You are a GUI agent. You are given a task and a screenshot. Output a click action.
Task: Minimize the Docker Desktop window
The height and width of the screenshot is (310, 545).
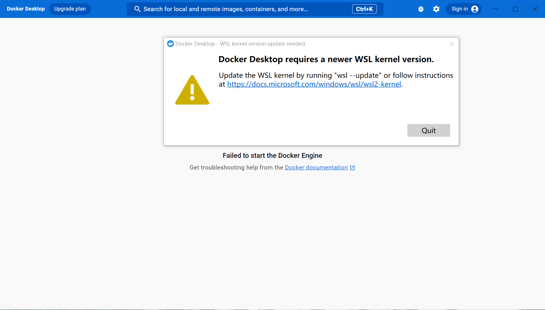click(496, 9)
